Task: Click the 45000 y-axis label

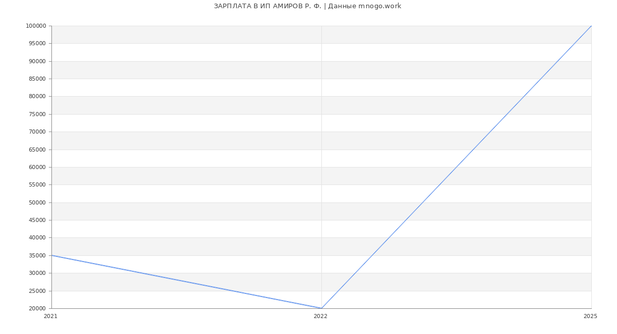Action: [37, 220]
